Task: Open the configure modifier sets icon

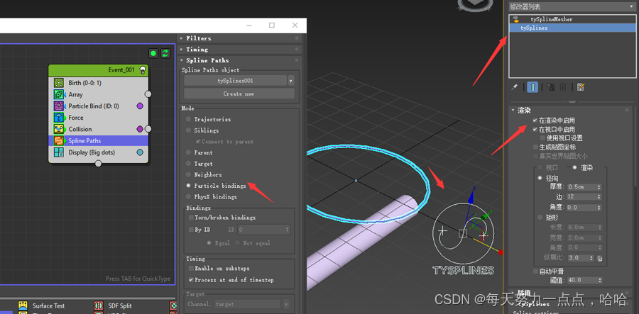Action: [581, 87]
